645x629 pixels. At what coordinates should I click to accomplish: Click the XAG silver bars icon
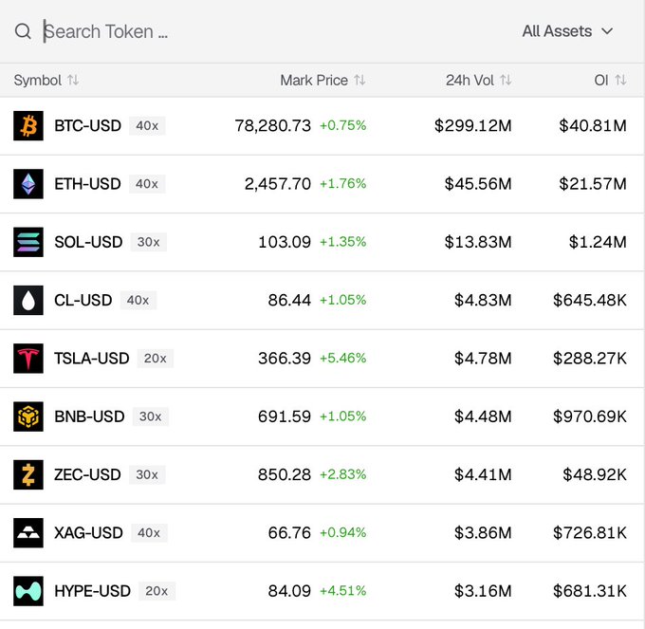[28, 533]
